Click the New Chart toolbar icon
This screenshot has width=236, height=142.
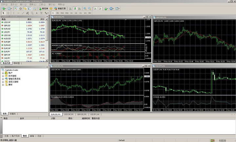[4, 9]
